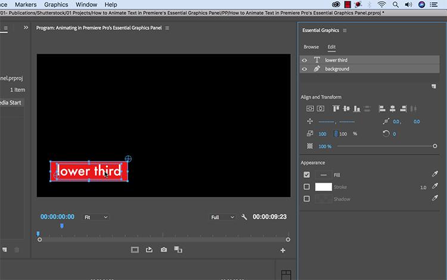Click the opacity value 100 %

pos(325,146)
